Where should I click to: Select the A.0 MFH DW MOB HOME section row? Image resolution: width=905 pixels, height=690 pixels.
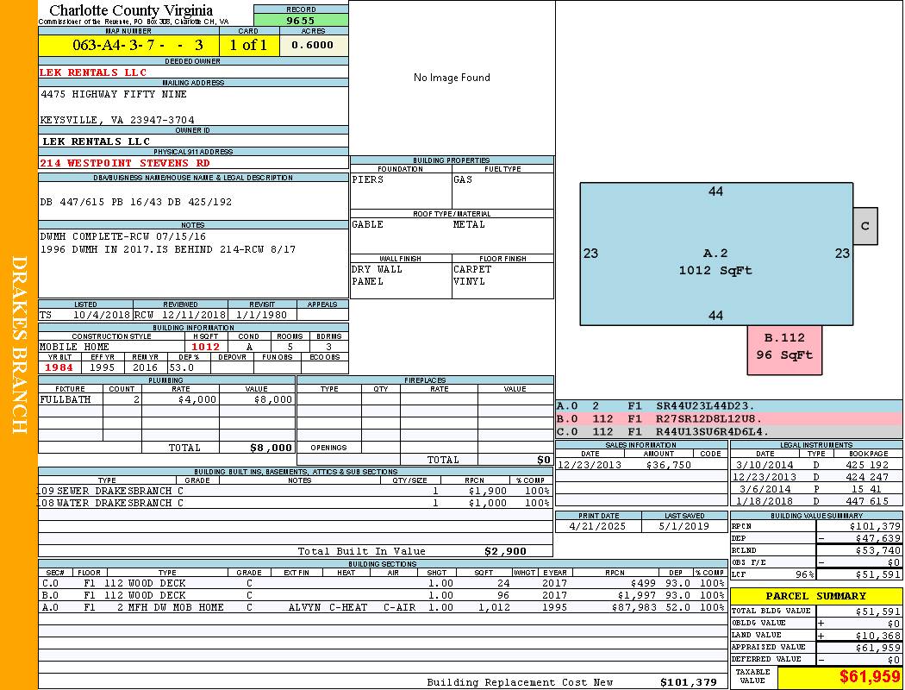pos(381,607)
